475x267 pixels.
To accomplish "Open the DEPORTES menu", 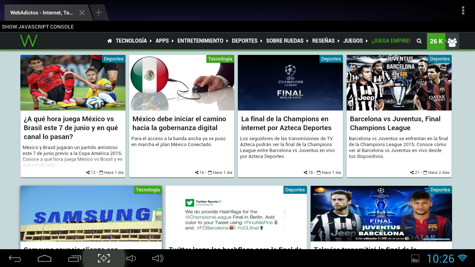I will (245, 41).
